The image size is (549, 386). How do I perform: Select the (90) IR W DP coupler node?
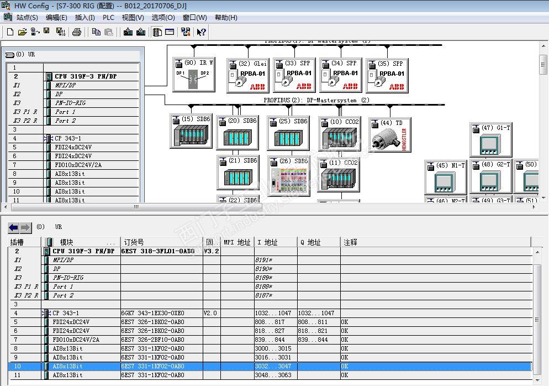pos(194,75)
